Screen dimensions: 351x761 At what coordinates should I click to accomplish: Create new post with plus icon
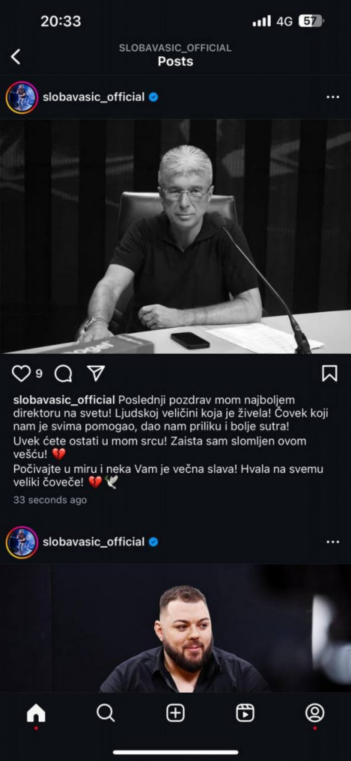pos(175,713)
